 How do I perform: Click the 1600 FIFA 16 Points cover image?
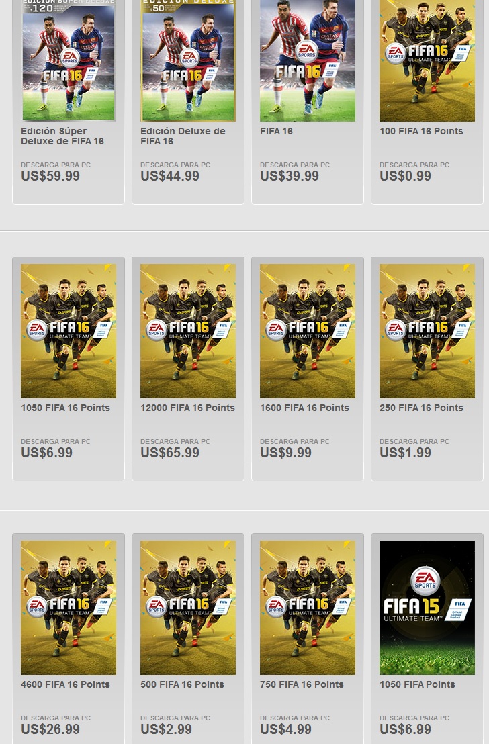[x=308, y=331]
